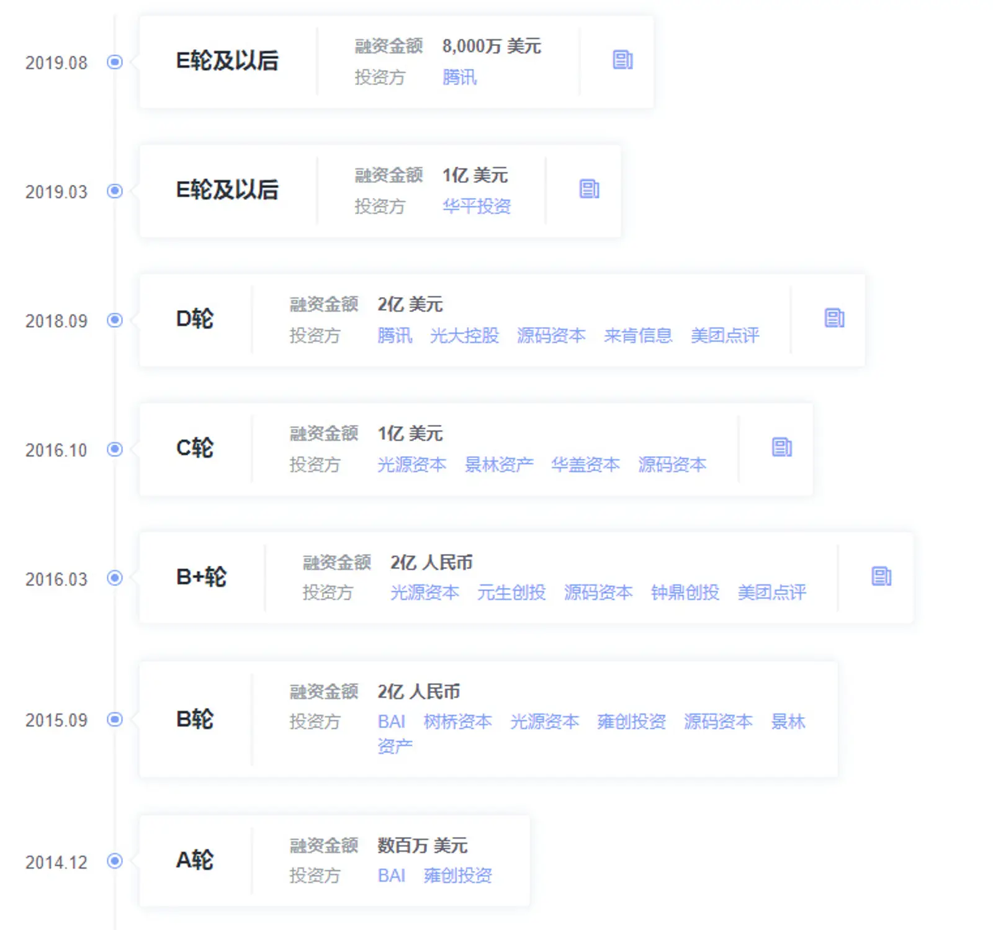Open 华盖资本 investor link
The image size is (993, 930).
pos(586,465)
